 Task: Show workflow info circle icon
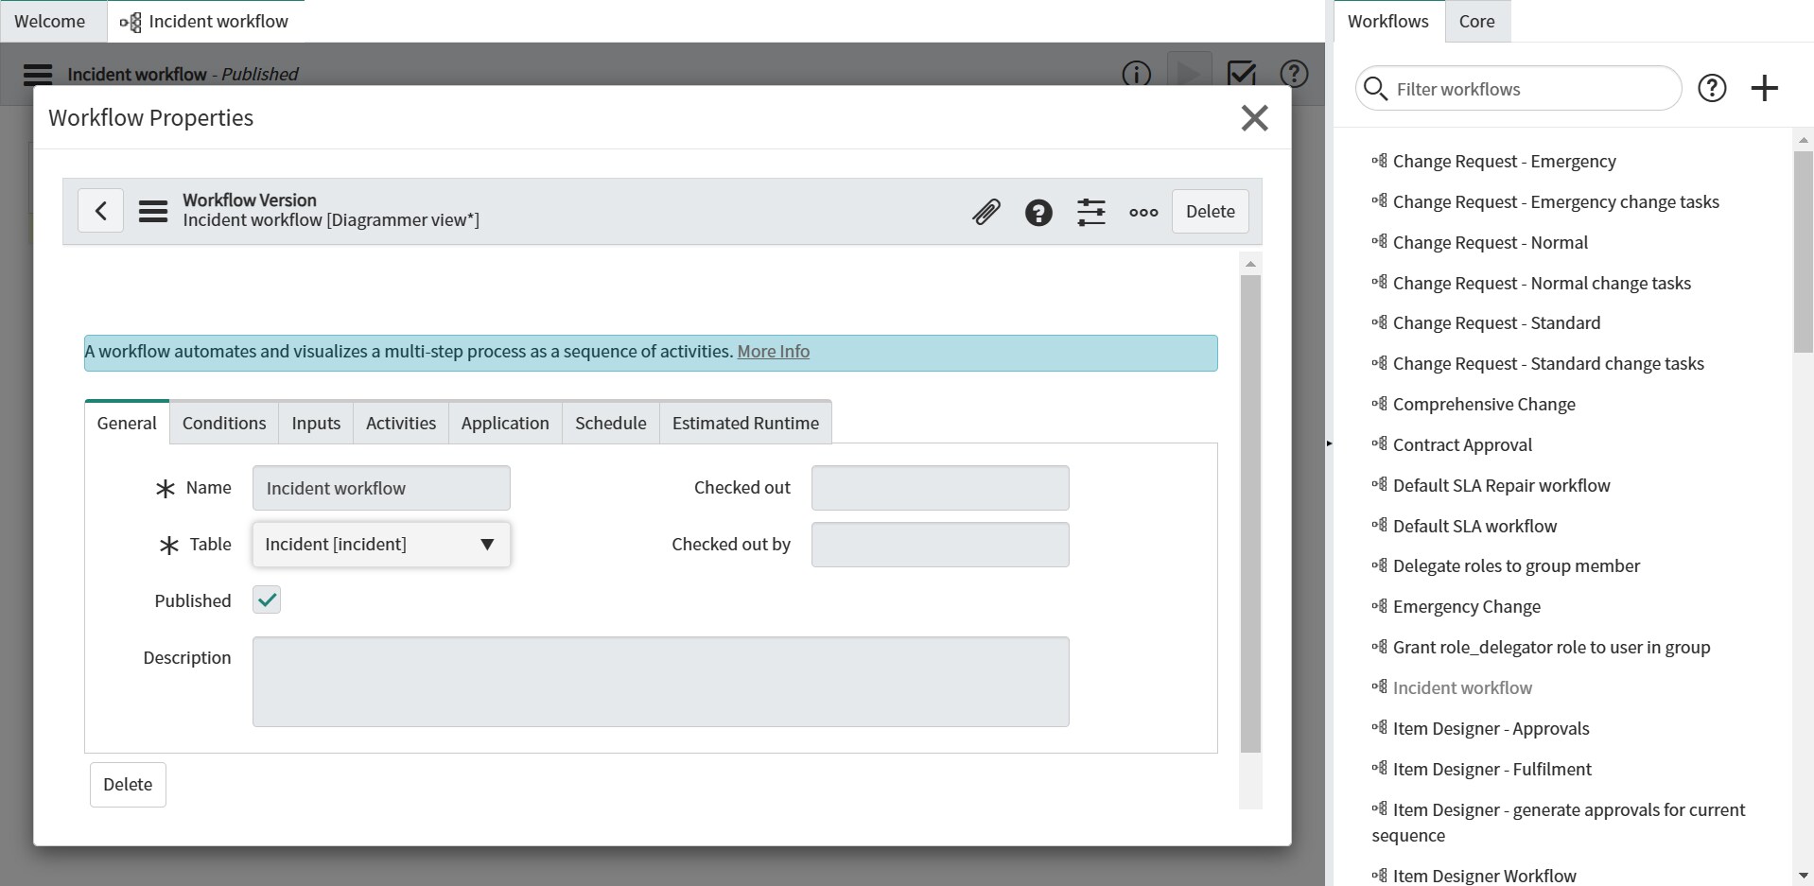pyautogui.click(x=1136, y=74)
